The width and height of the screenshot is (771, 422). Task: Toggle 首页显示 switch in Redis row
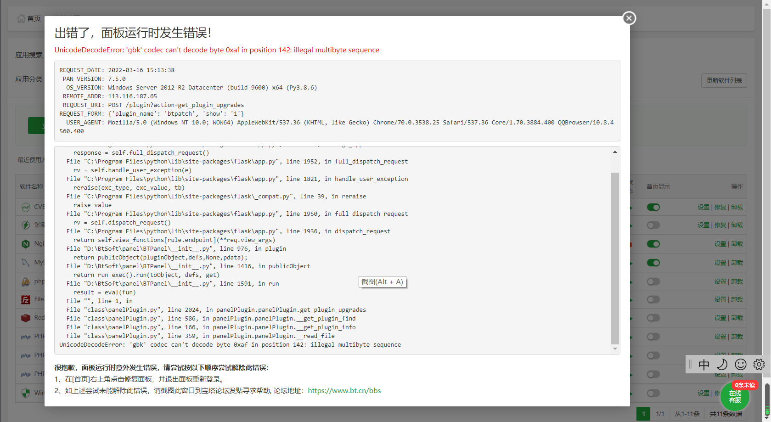tap(653, 318)
